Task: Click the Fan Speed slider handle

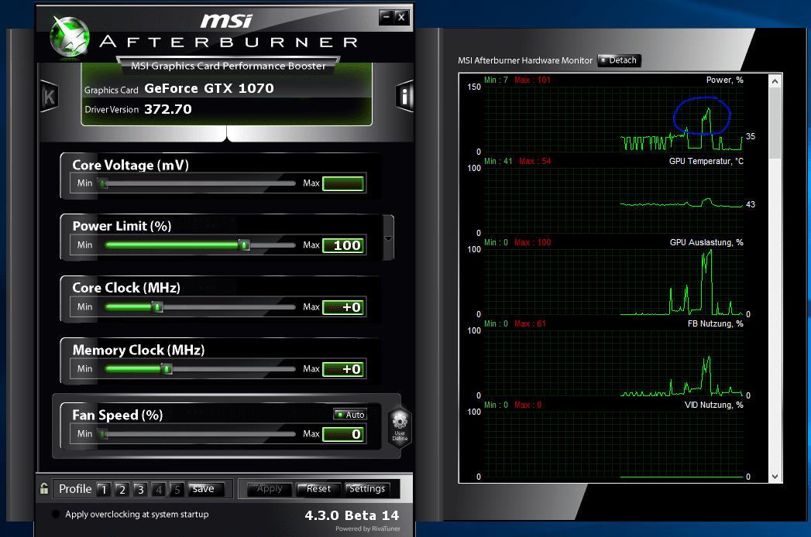Action: tap(103, 434)
